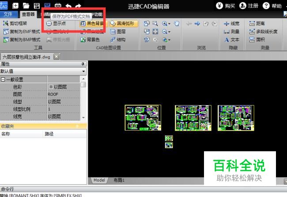Save using the floppy disk icon
This screenshot has width=287, height=197.
pyautogui.click(x=37, y=6)
